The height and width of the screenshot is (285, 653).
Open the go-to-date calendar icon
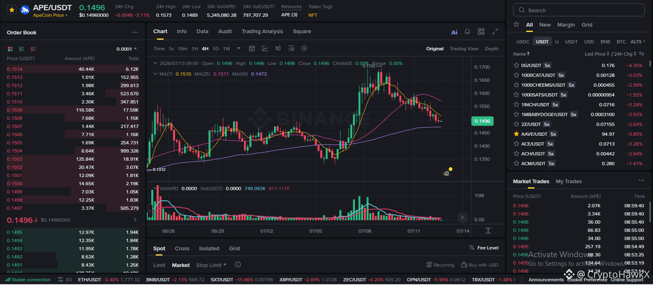click(252, 49)
